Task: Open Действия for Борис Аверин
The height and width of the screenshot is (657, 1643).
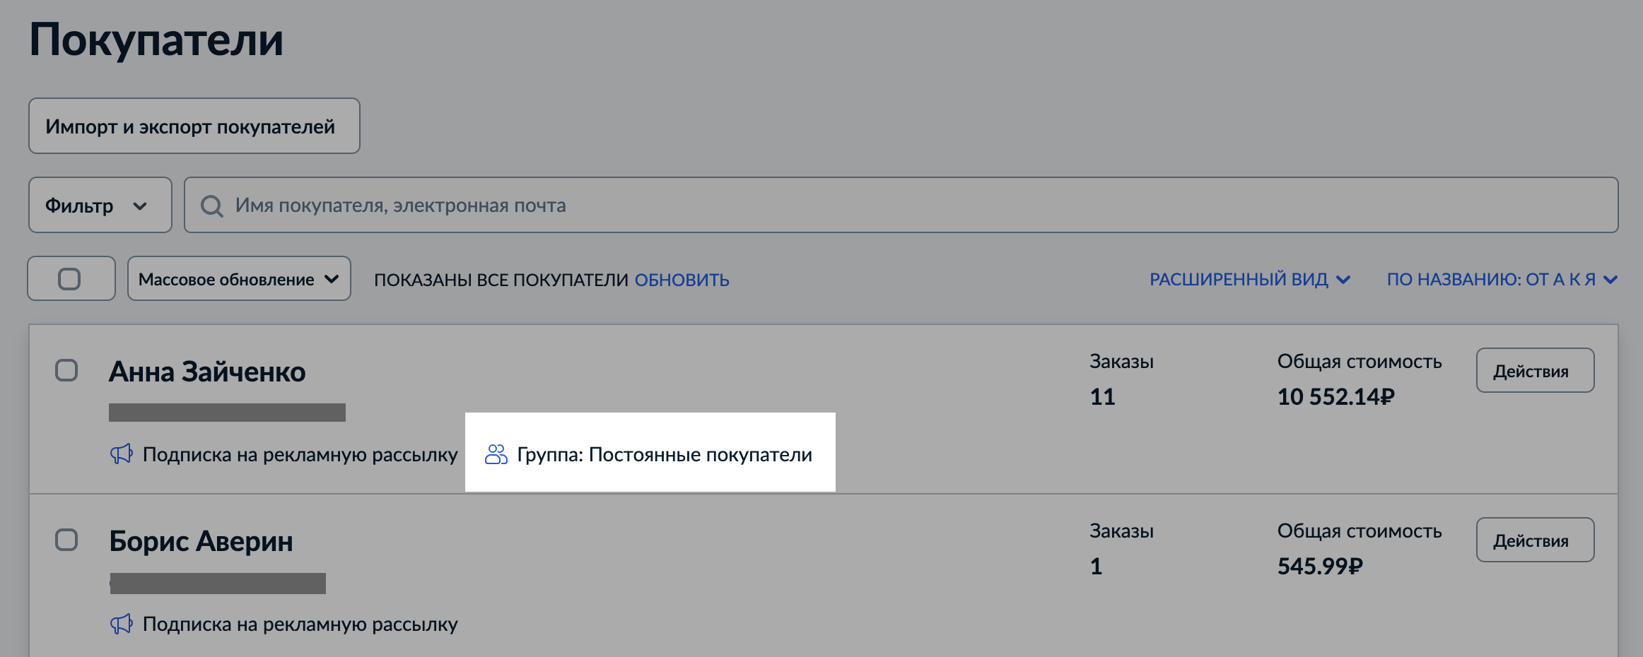Action: (x=1535, y=540)
